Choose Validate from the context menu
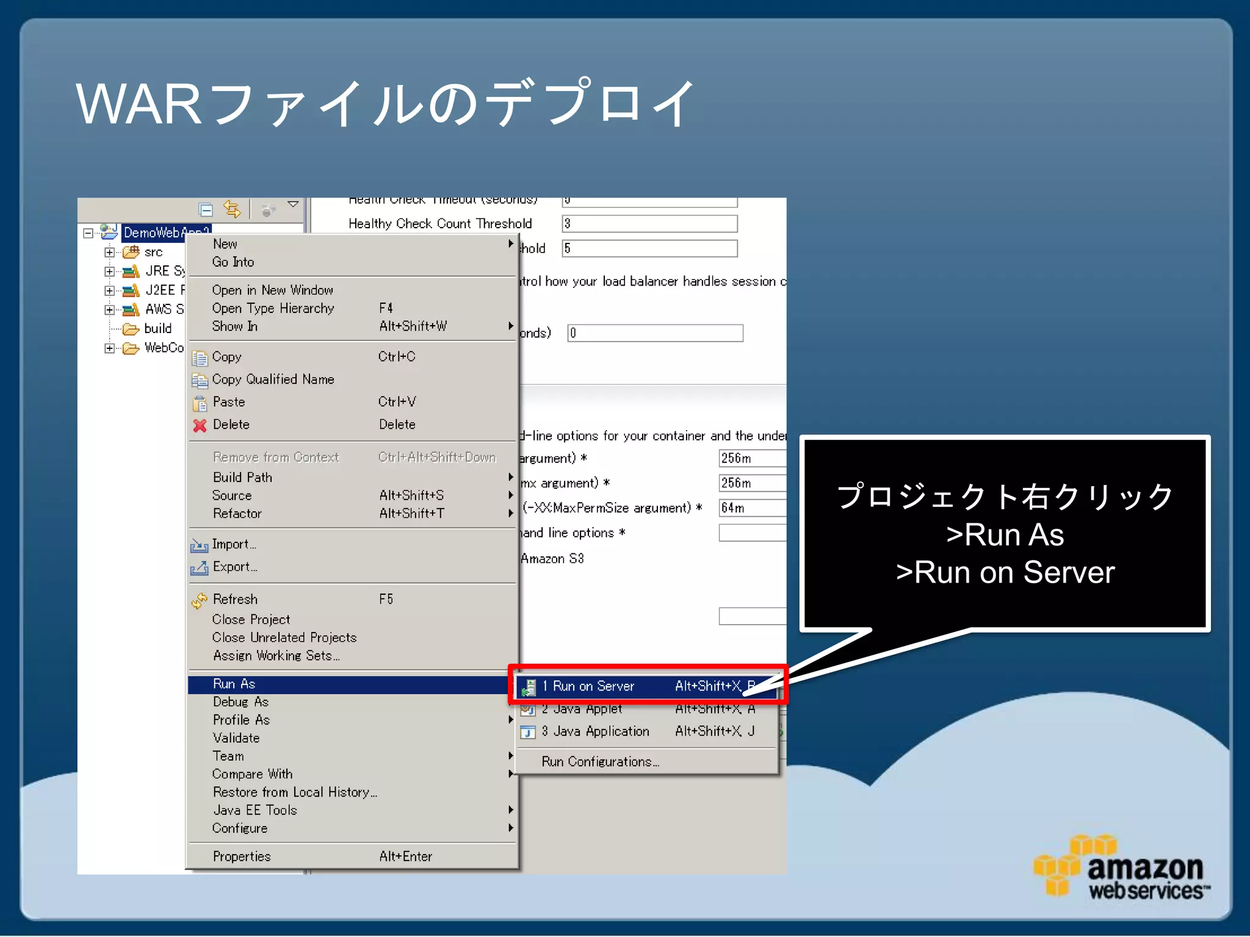The image size is (1250, 937). click(352, 738)
